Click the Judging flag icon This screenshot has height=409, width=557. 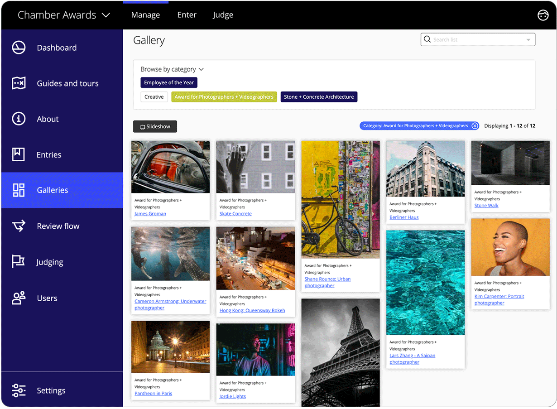coord(19,262)
